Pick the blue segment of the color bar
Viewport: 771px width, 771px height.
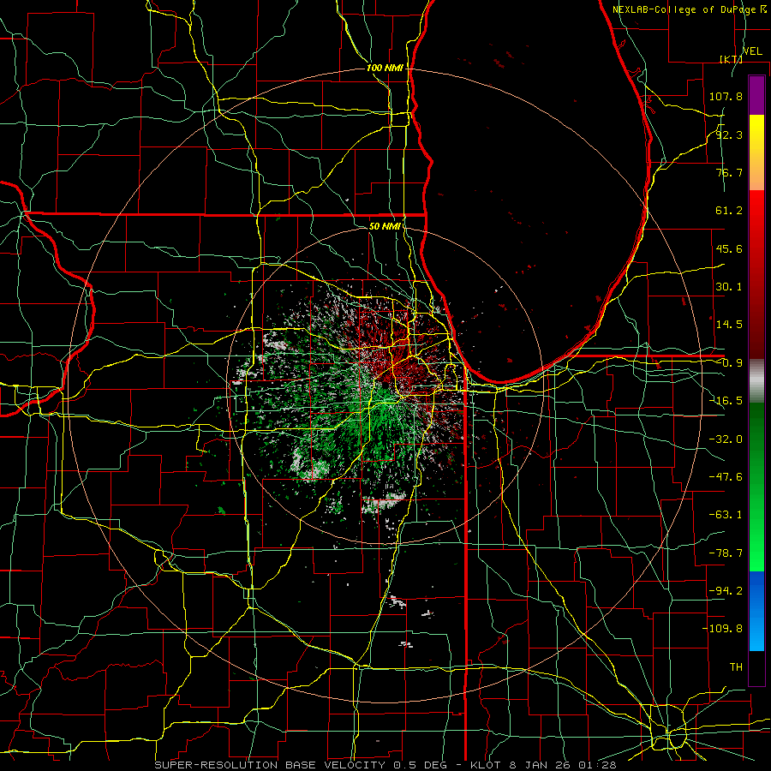tap(756, 611)
